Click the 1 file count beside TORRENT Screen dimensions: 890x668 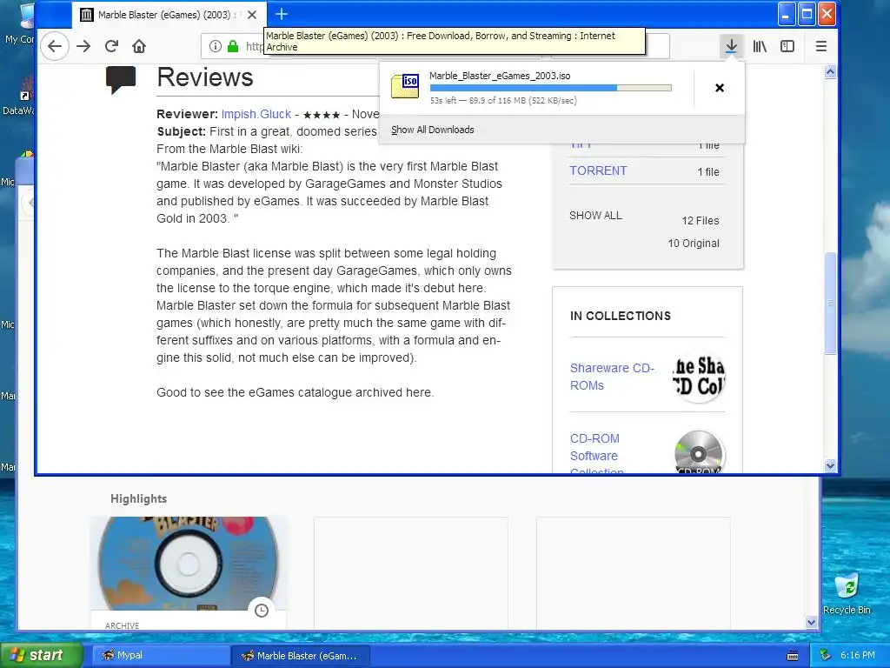point(708,171)
